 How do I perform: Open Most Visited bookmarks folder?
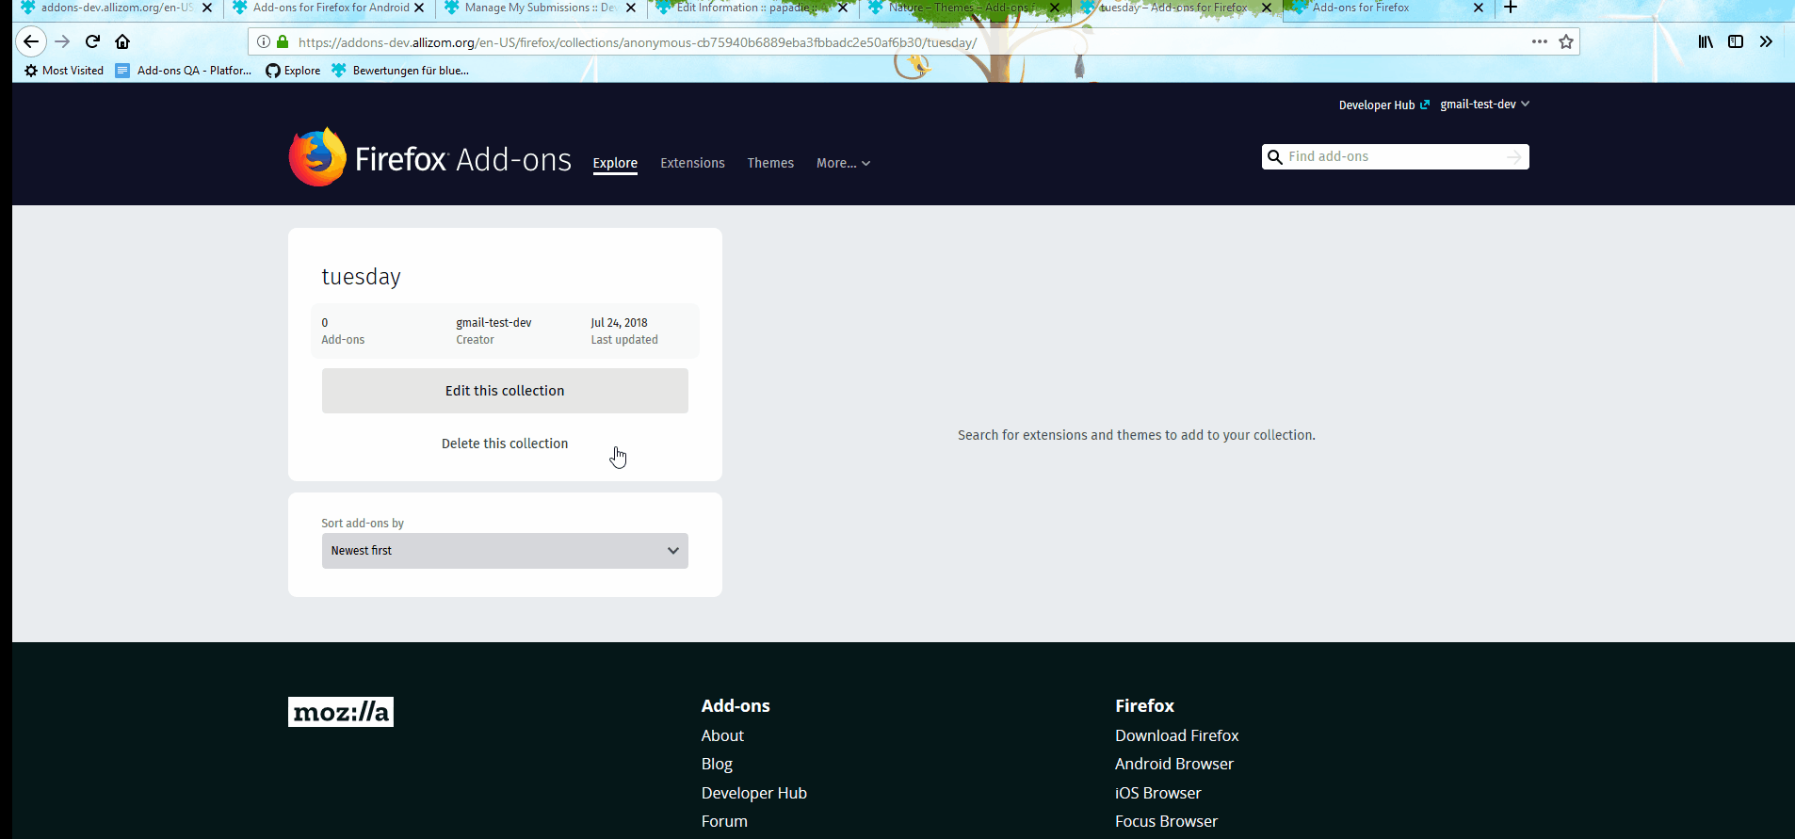64,71
